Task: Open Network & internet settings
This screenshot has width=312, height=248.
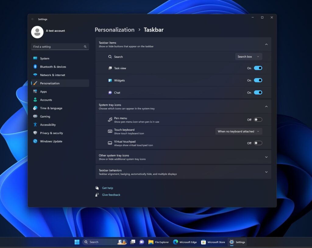Action: pos(52,75)
